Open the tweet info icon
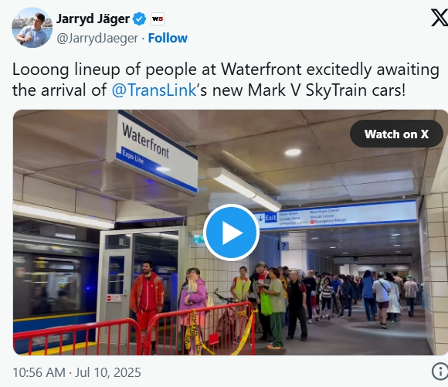The width and height of the screenshot is (448, 387). pos(440,372)
